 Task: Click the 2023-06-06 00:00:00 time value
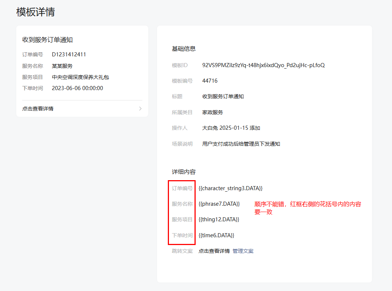tap(77, 88)
